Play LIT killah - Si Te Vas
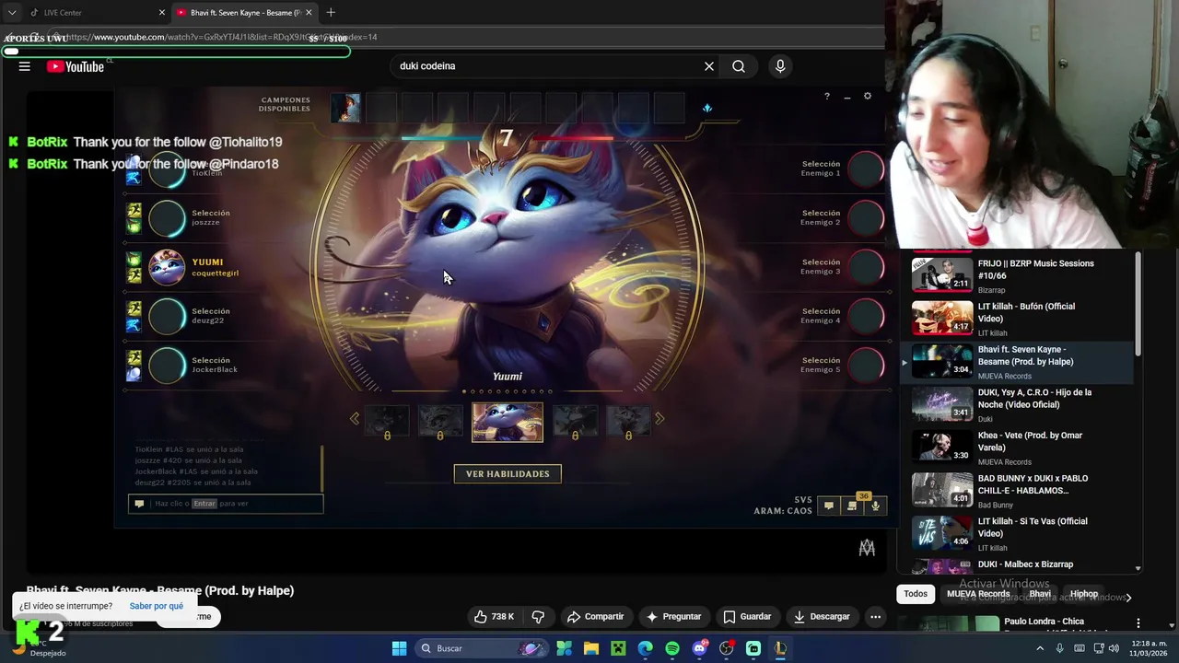Viewport: 1179px width, 663px height. click(1017, 533)
